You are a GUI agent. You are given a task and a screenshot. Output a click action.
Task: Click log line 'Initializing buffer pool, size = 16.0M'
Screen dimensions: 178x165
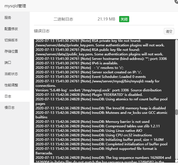(x=100, y=140)
